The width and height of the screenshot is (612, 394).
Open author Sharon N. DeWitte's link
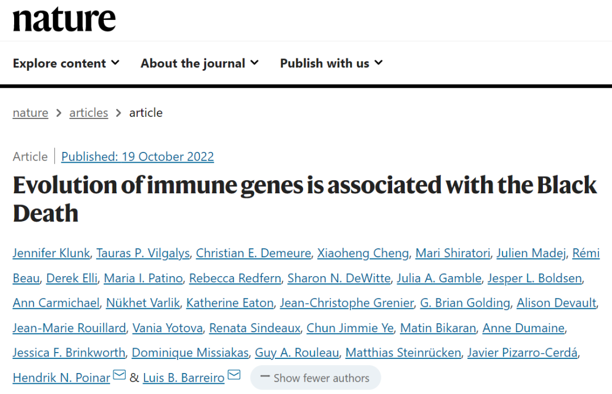click(339, 278)
